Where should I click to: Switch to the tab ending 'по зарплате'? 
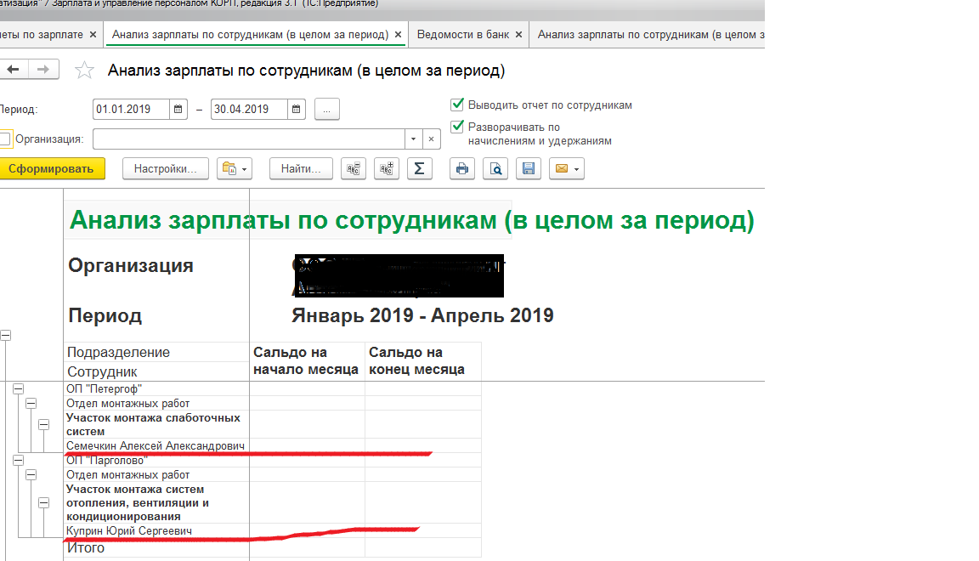41,34
